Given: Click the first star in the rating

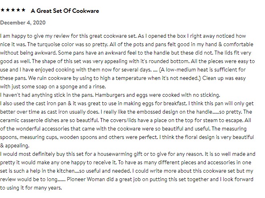Looking at the screenshot, I should (3, 9).
